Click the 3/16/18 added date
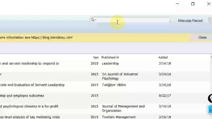Image resolution: width=212 pixels, height=119 pixels. [165, 117]
